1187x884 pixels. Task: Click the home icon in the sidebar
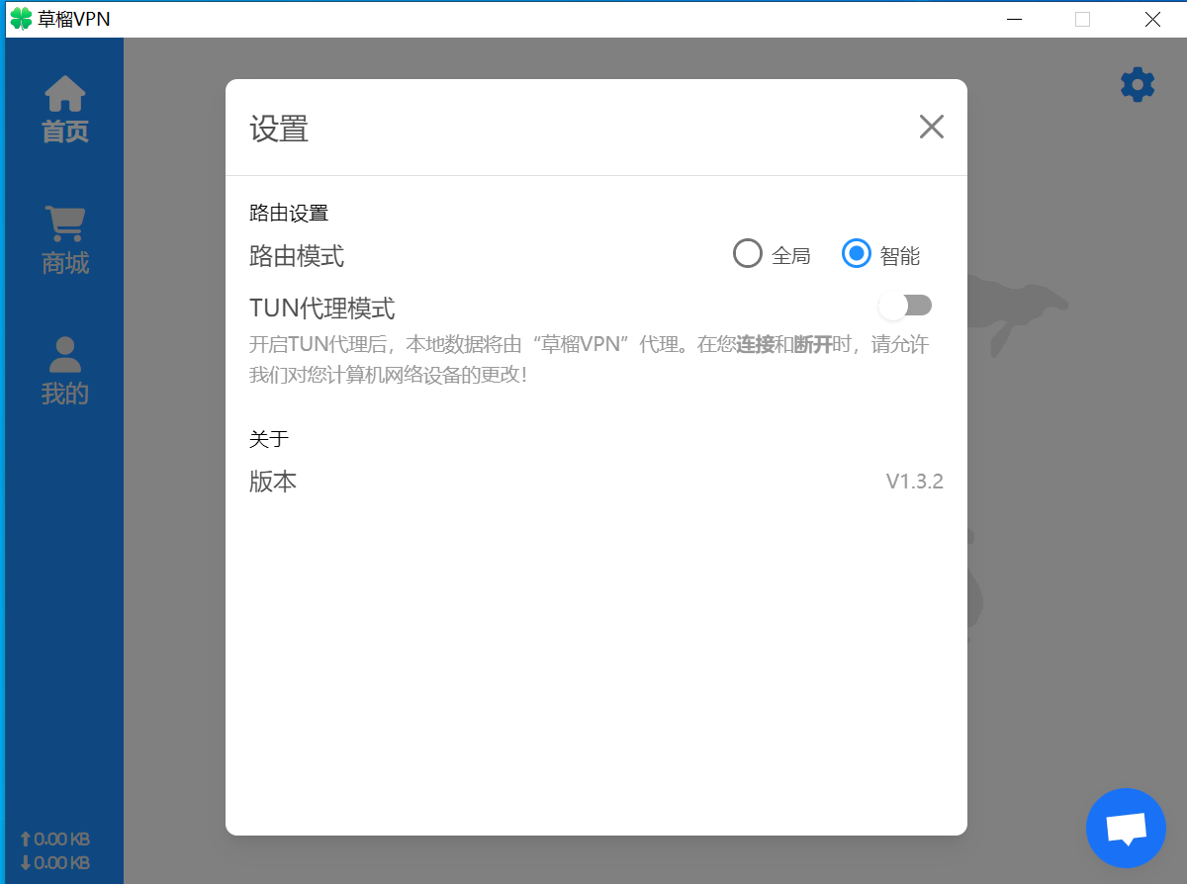click(x=65, y=94)
